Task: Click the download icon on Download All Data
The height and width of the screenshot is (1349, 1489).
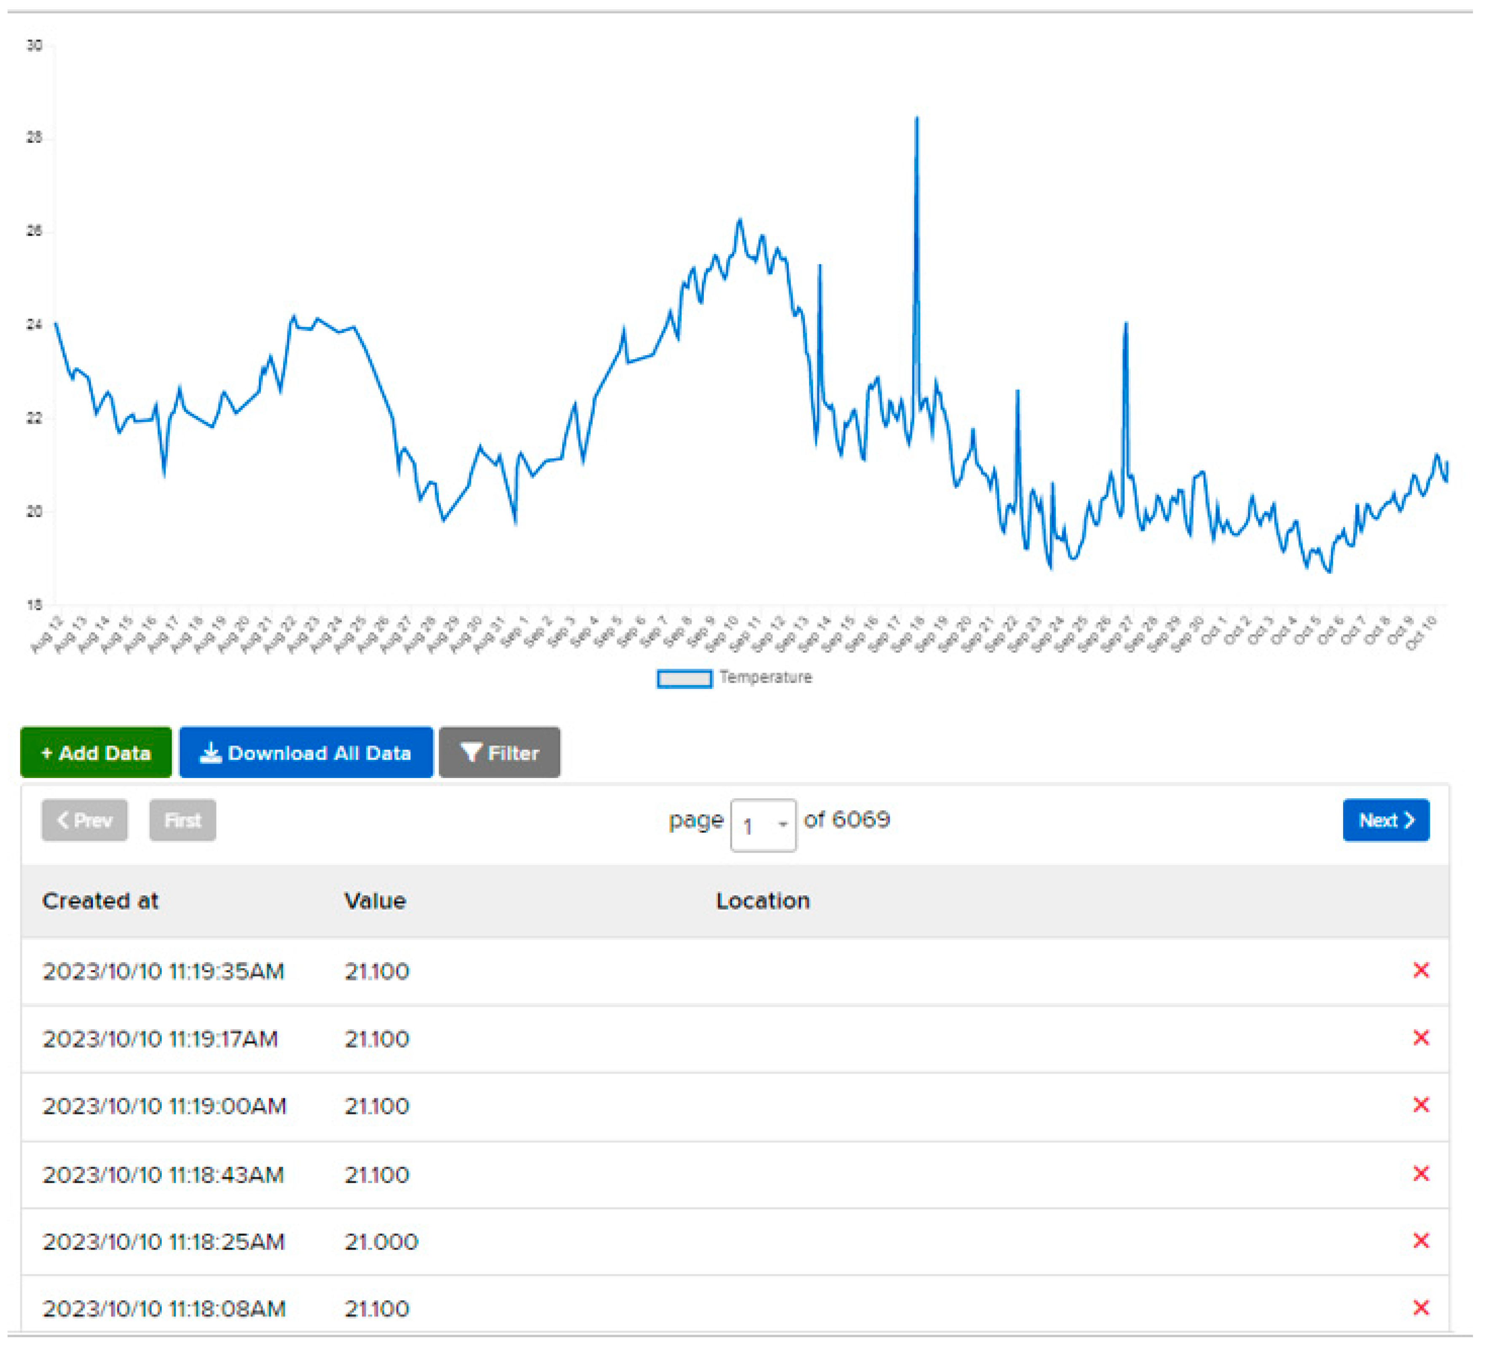Action: tap(210, 752)
